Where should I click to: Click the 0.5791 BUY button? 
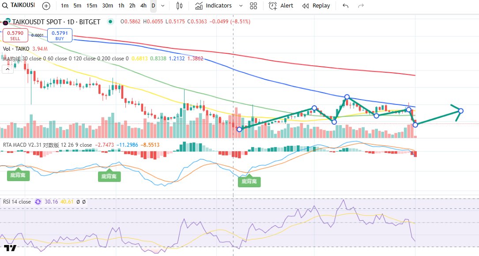(60, 35)
